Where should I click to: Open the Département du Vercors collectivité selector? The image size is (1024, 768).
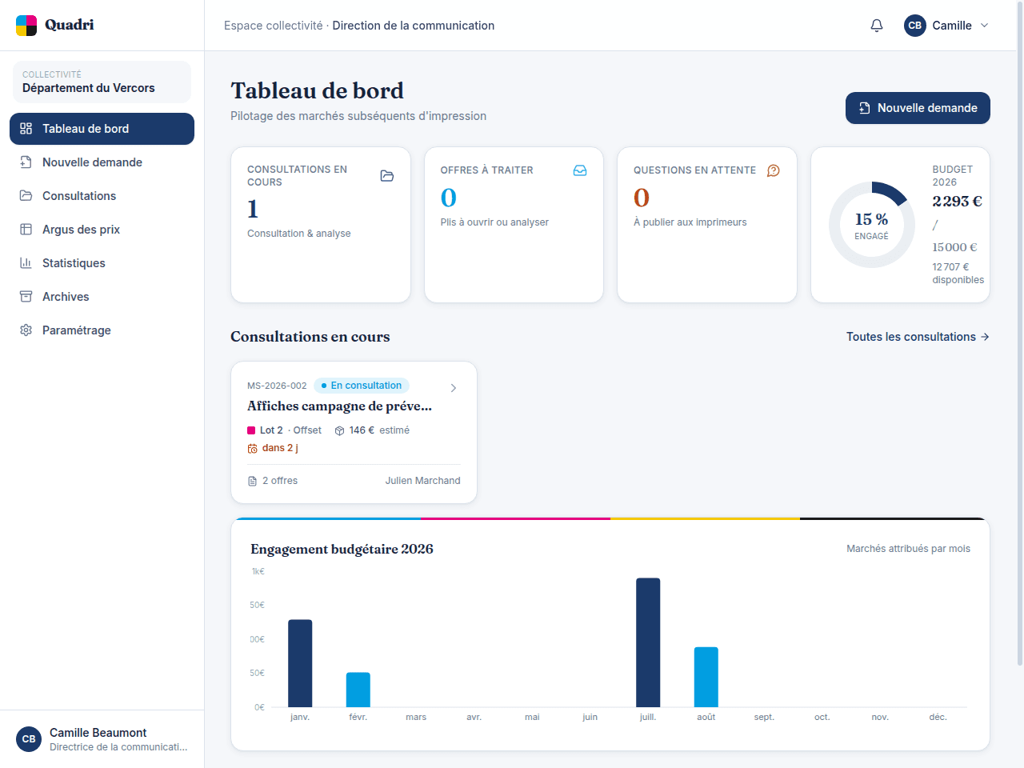click(x=102, y=82)
